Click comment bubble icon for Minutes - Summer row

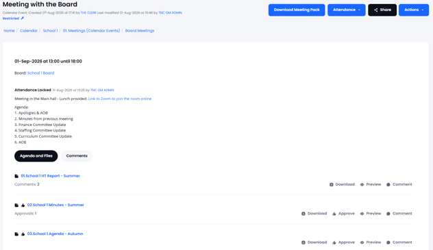coord(388,214)
